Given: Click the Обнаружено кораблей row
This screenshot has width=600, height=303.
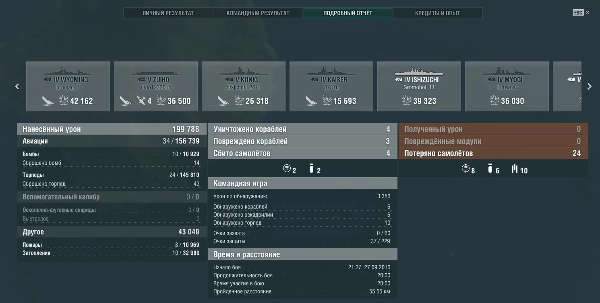Looking at the screenshot, I should (302, 207).
